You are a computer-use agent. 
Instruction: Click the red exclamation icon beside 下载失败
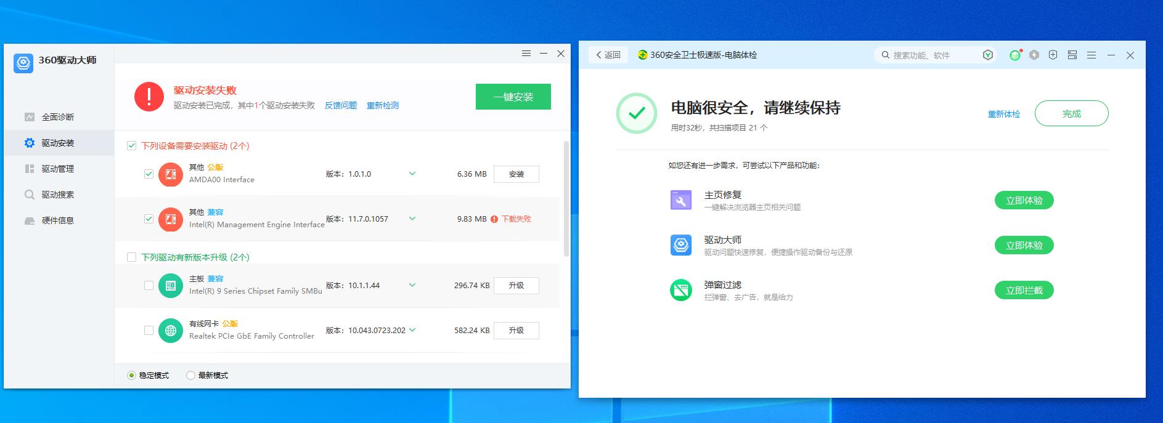[494, 219]
